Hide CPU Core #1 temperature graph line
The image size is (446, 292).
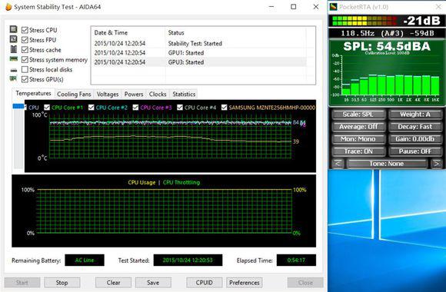click(x=47, y=107)
